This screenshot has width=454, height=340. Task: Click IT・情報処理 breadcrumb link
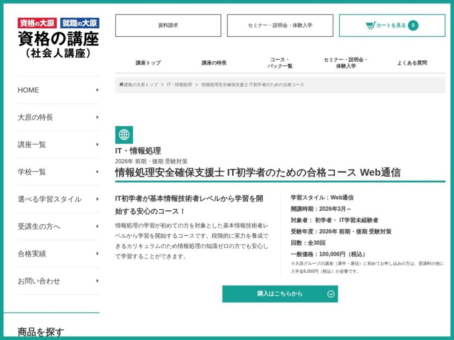click(179, 85)
